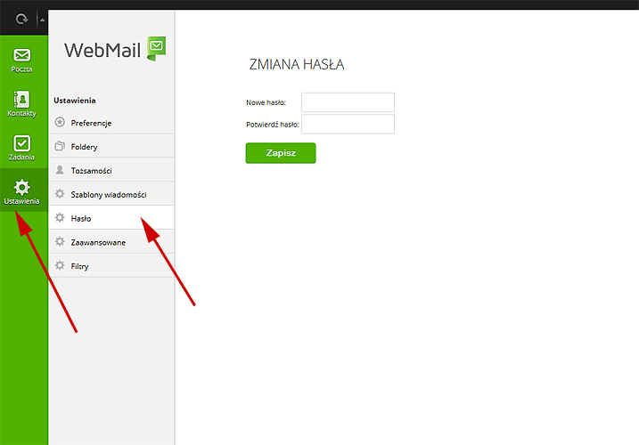This screenshot has height=445, width=639.
Task: Click the Tożsamości person icon
Action: tap(60, 170)
